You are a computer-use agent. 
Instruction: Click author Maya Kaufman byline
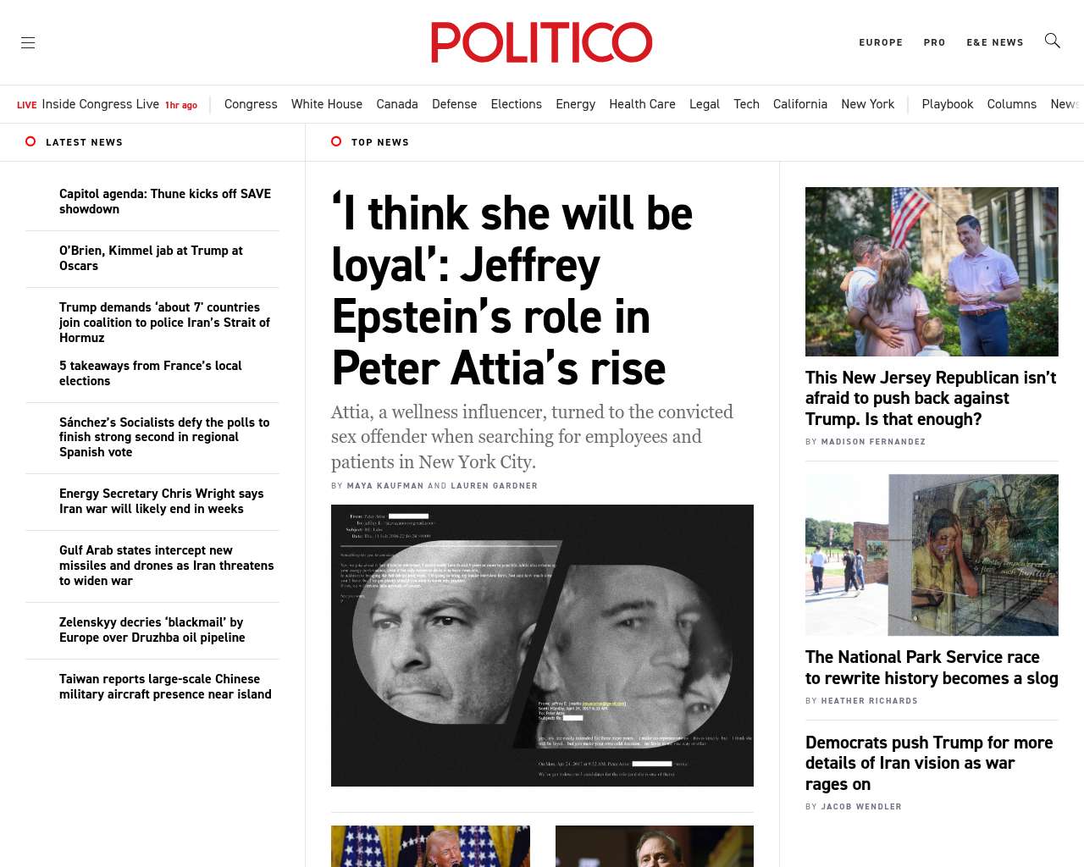coord(384,486)
